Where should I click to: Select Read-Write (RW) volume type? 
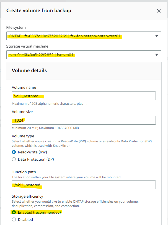click(x=14, y=152)
